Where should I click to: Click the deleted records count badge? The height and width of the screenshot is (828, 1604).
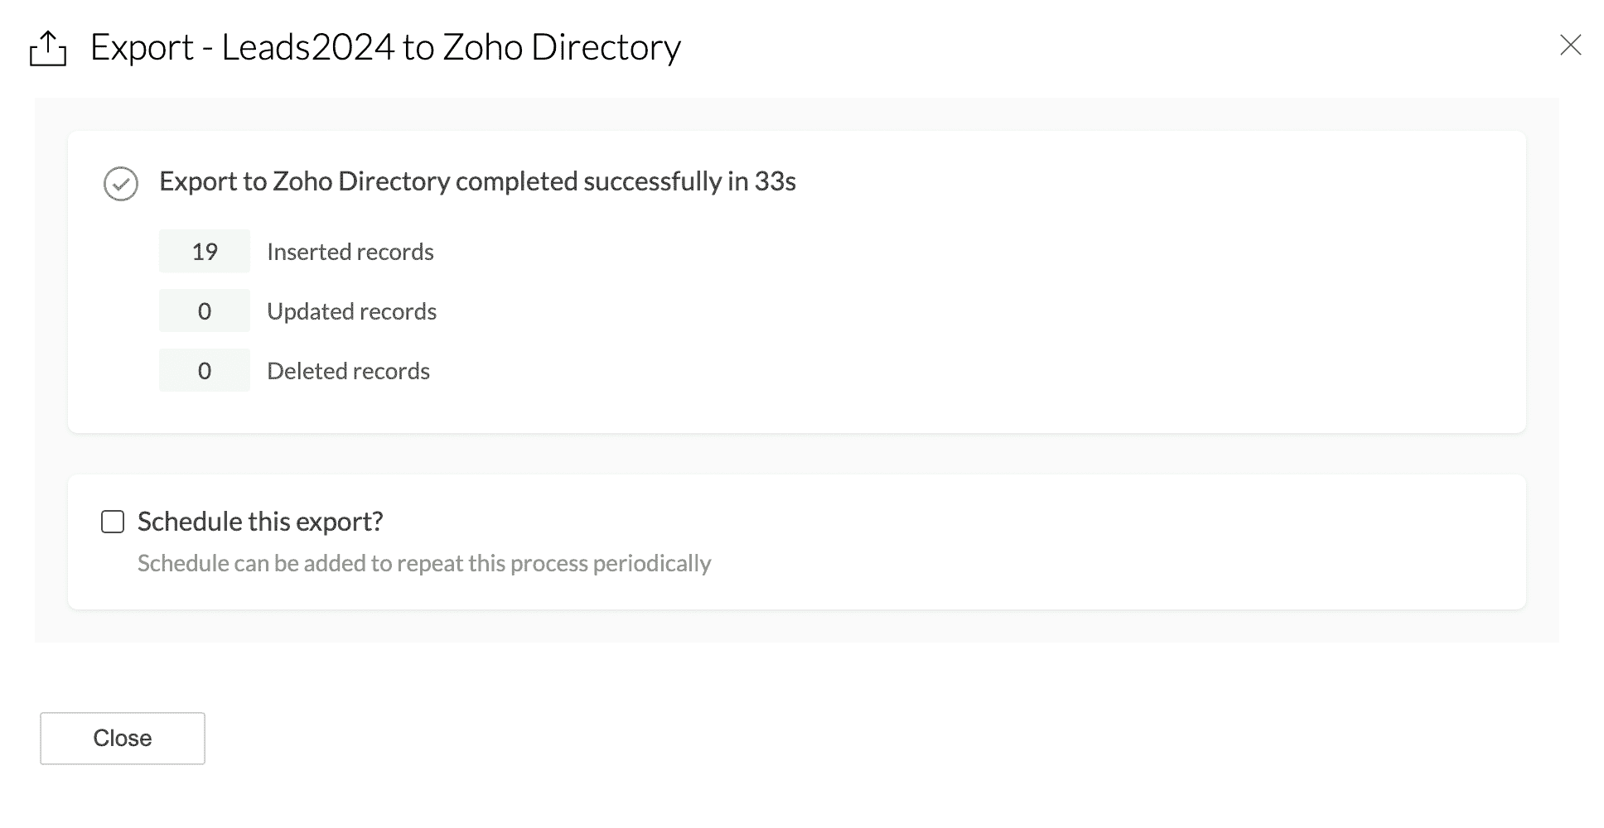click(205, 371)
